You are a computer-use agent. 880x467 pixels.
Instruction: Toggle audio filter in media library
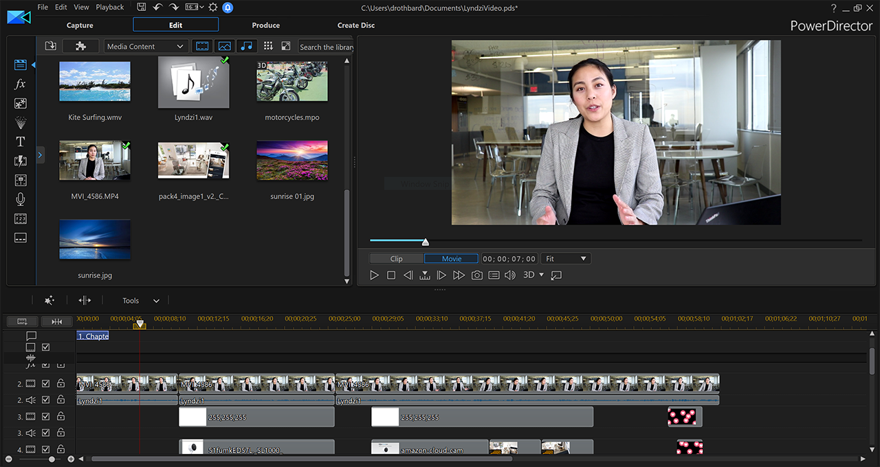[x=246, y=46]
